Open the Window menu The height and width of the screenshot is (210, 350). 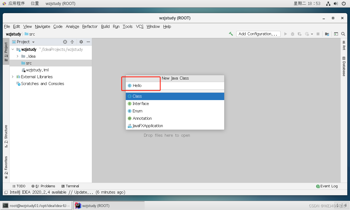[153, 27]
